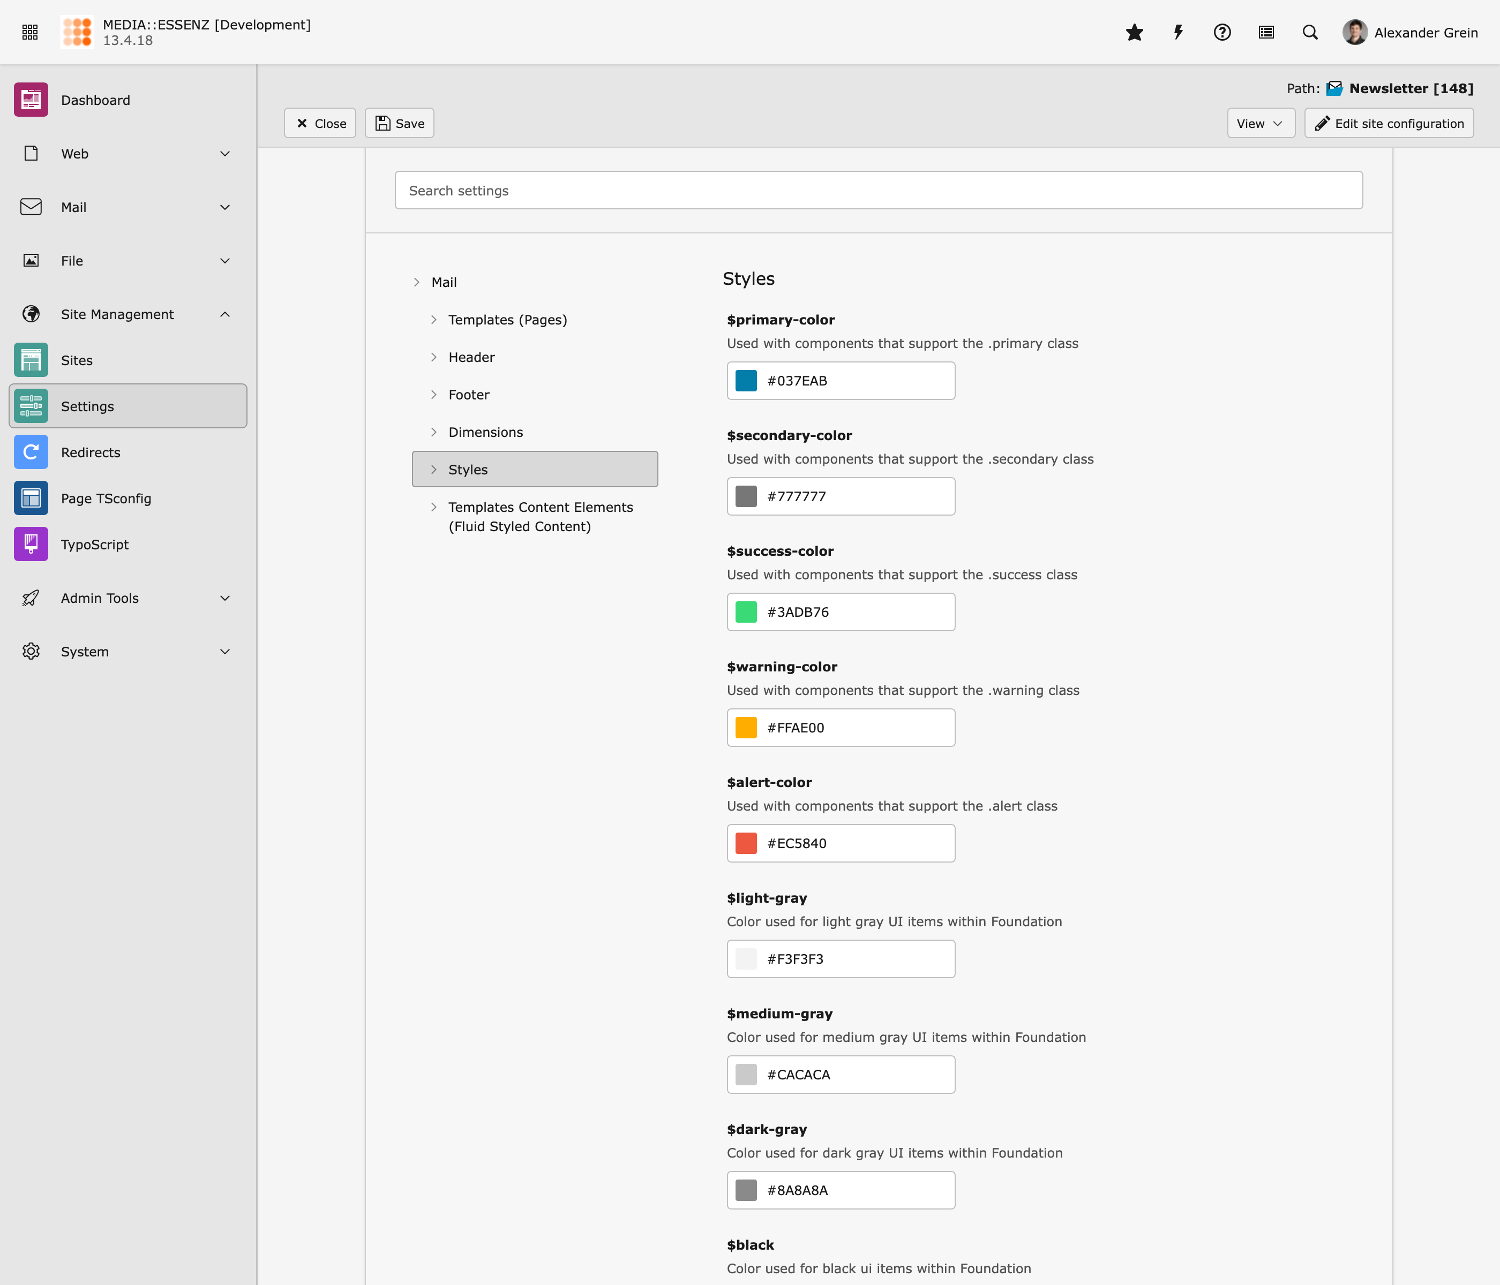
Task: Go to the Dashboard module
Action: tap(95, 100)
